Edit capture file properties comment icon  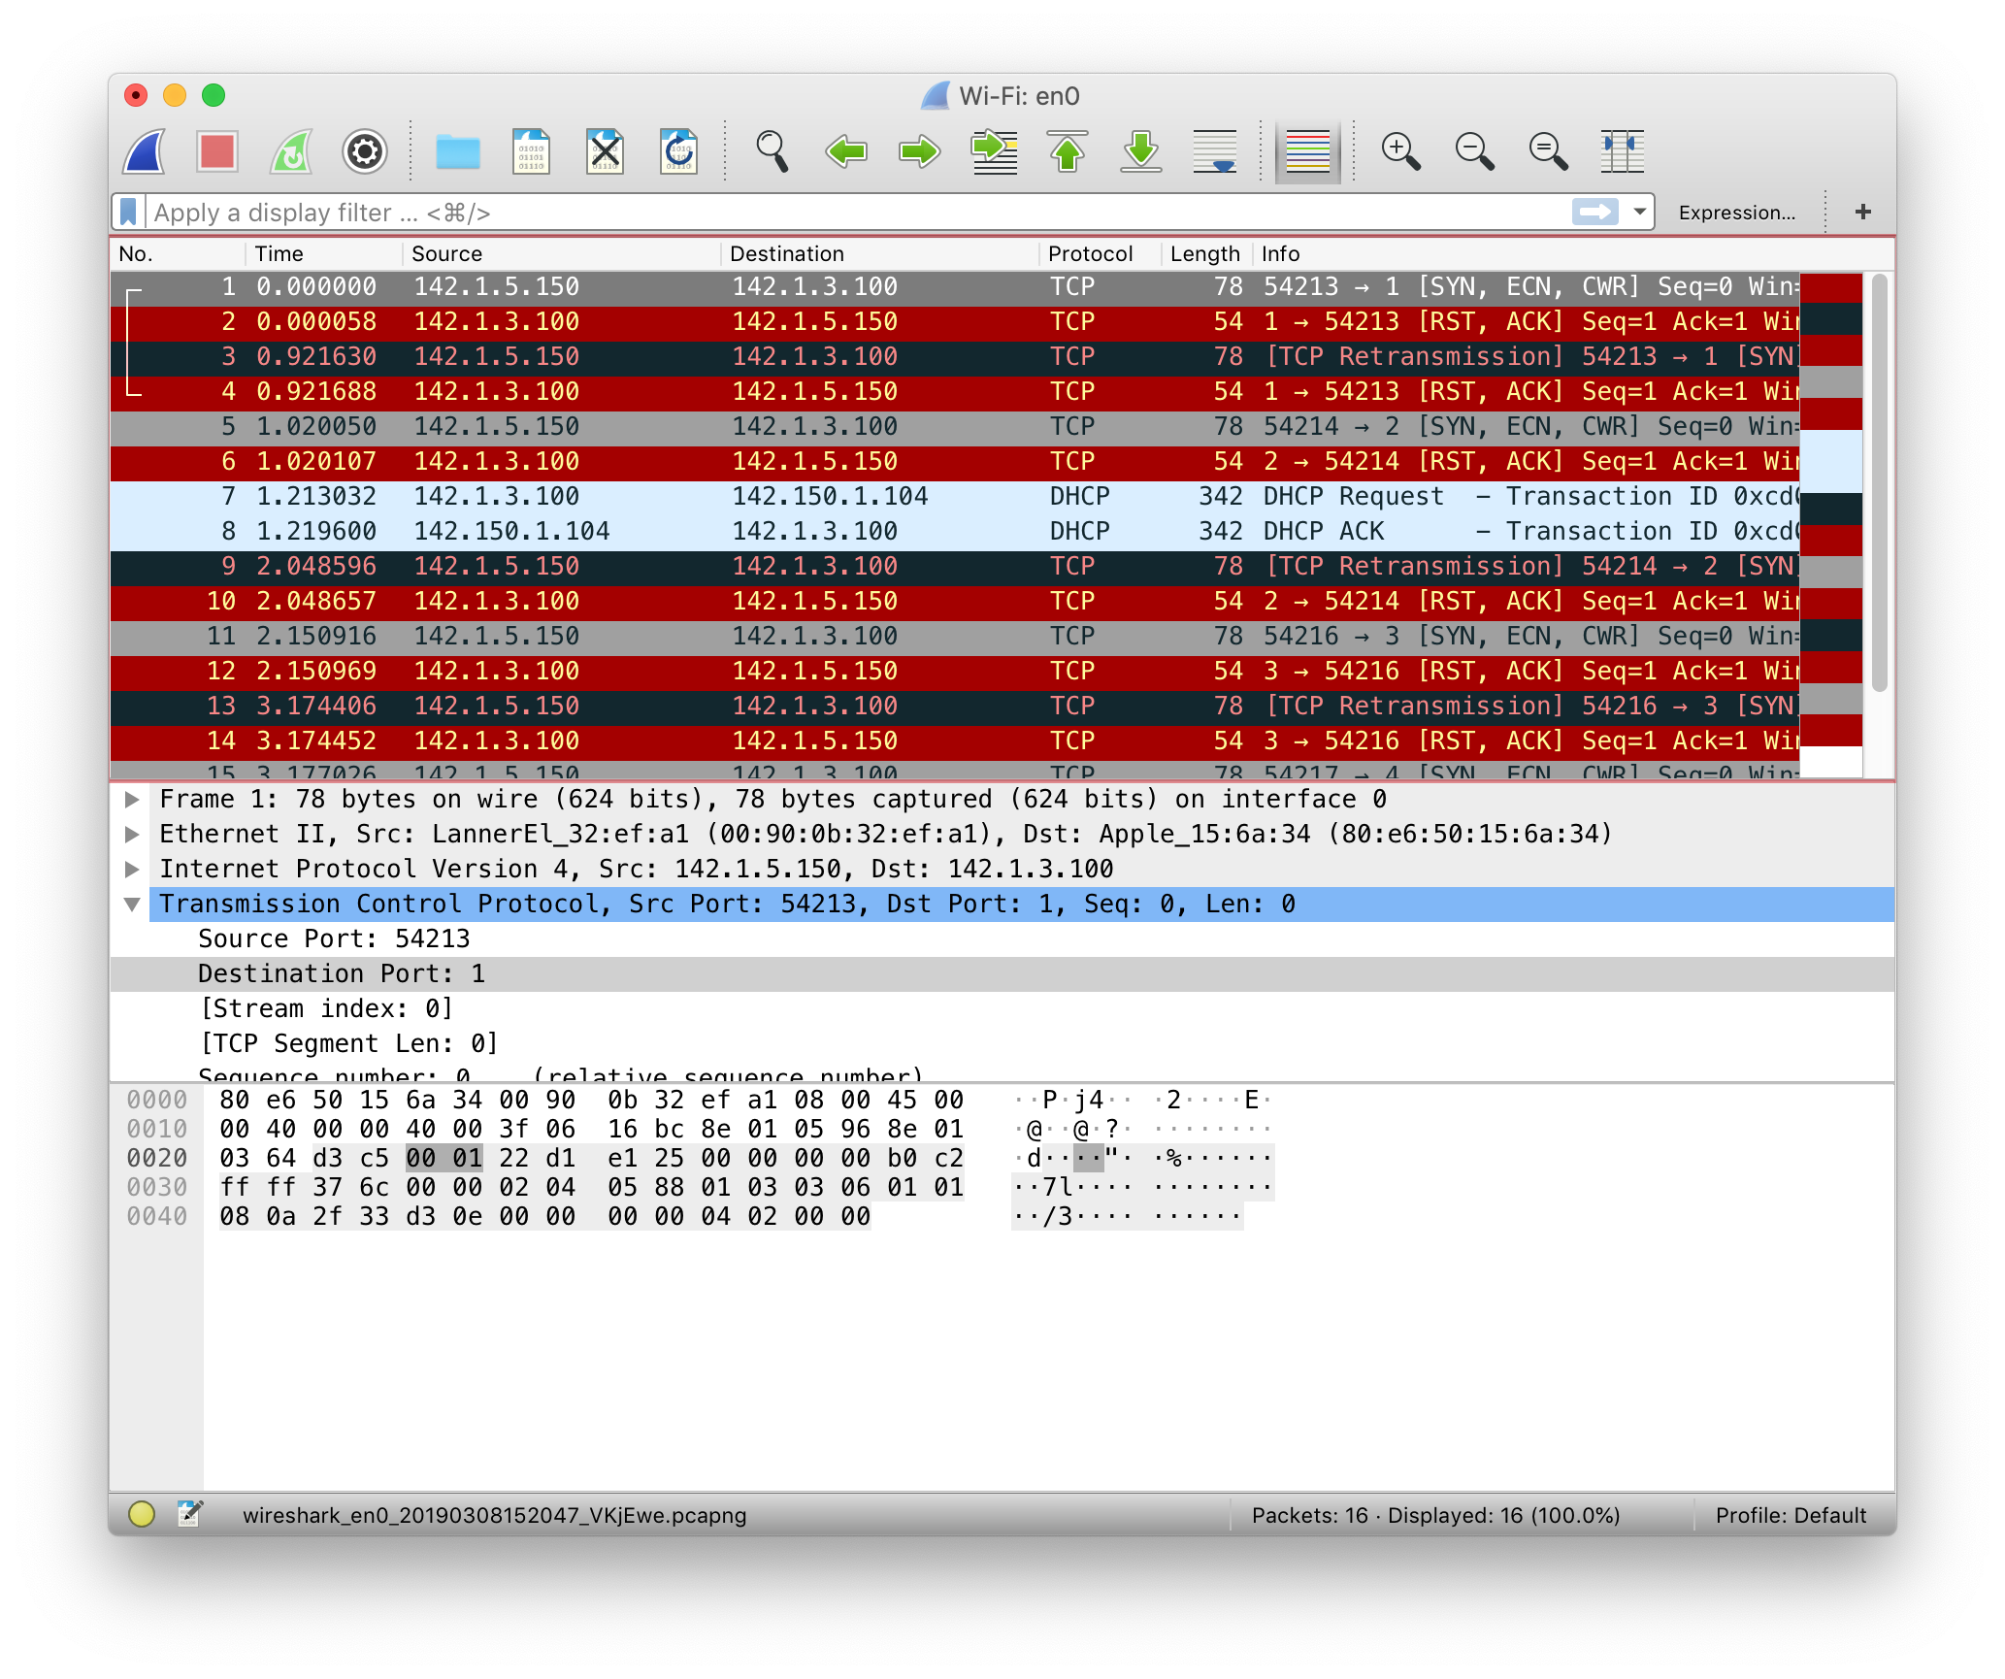point(190,1514)
